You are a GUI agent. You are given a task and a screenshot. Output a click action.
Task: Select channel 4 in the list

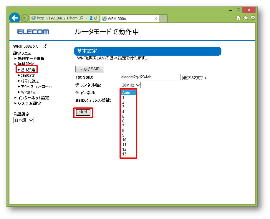tap(128, 112)
